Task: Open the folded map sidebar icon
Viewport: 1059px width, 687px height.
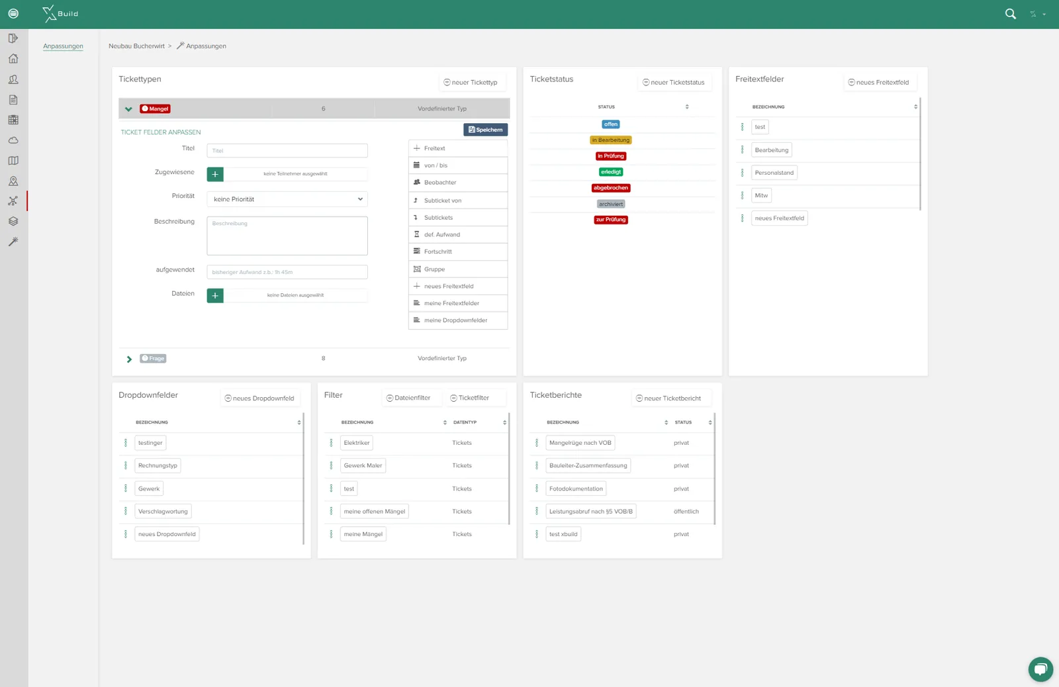Action: tap(13, 161)
